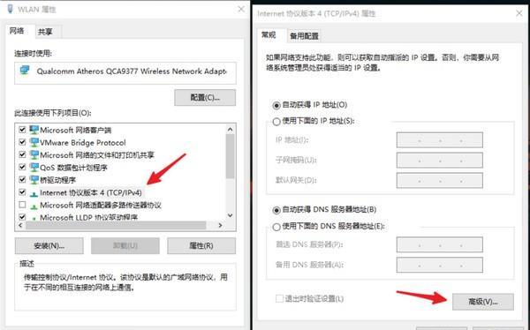Select the 文件和打印机共享 item icon
This screenshot has width=530, height=330.
click(34, 154)
